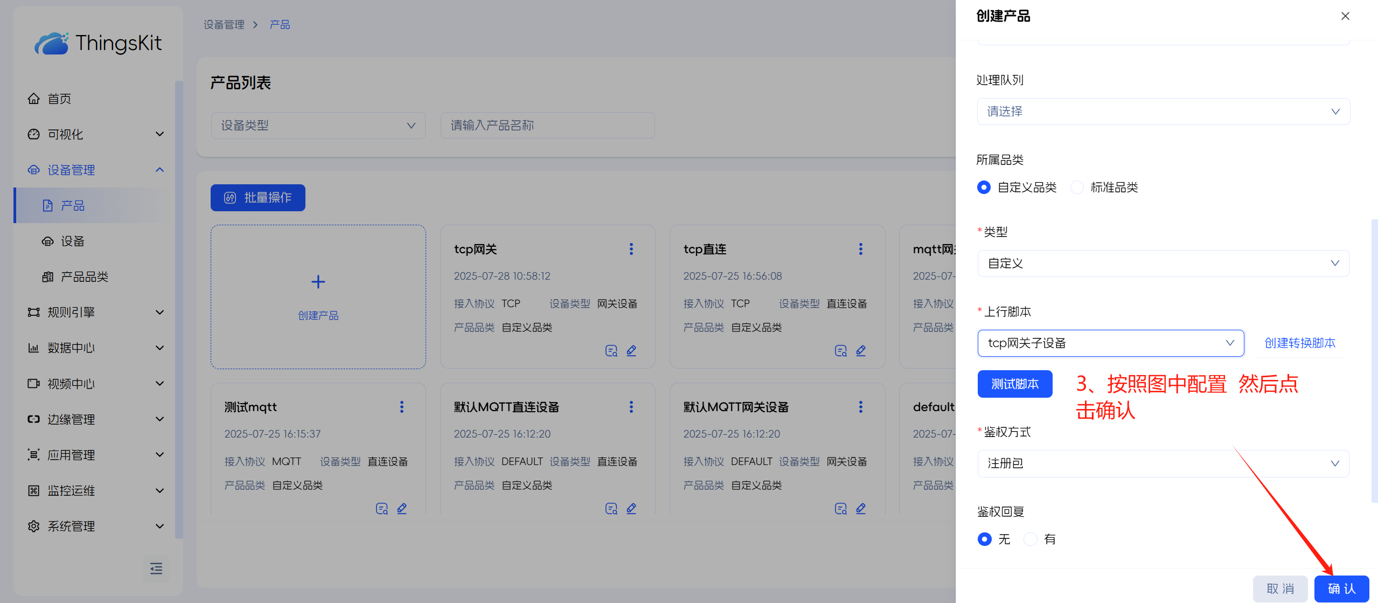Screen dimensions: 1378x603
Task: Expand the 鉴权方式 注册包 dropdown
Action: coord(1163,463)
